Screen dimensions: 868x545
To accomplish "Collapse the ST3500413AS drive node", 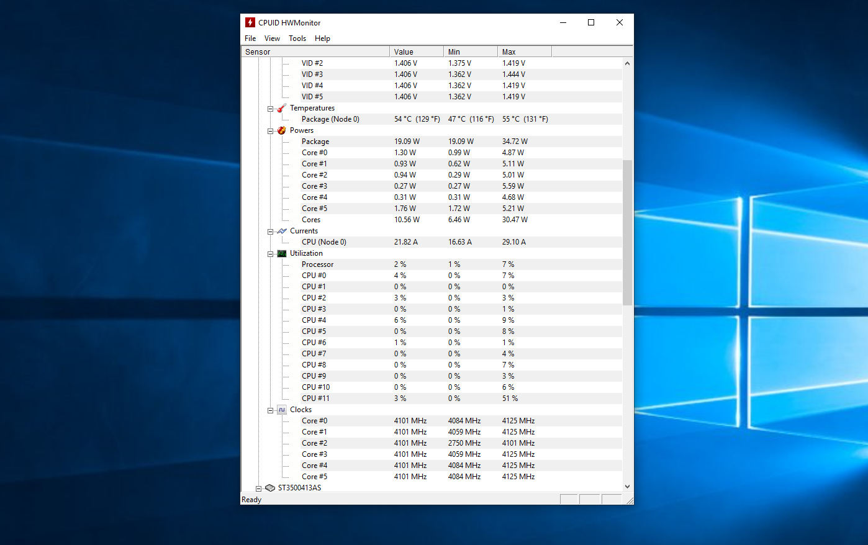I will tap(259, 489).
